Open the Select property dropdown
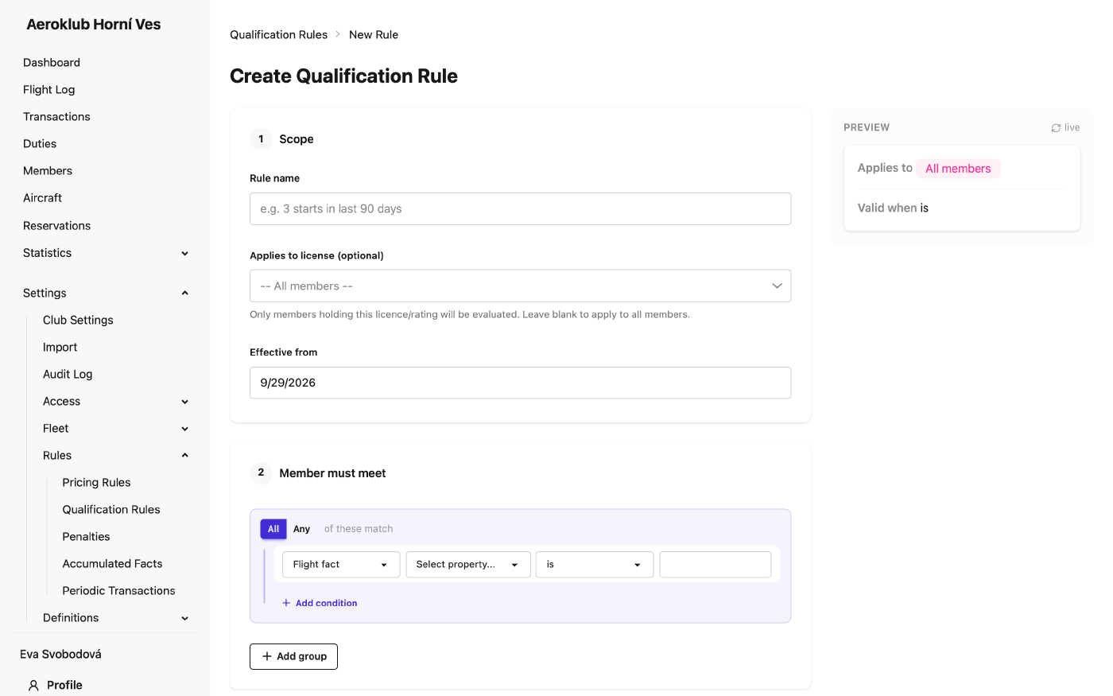Image resolution: width=1113 pixels, height=696 pixels. [x=468, y=565]
